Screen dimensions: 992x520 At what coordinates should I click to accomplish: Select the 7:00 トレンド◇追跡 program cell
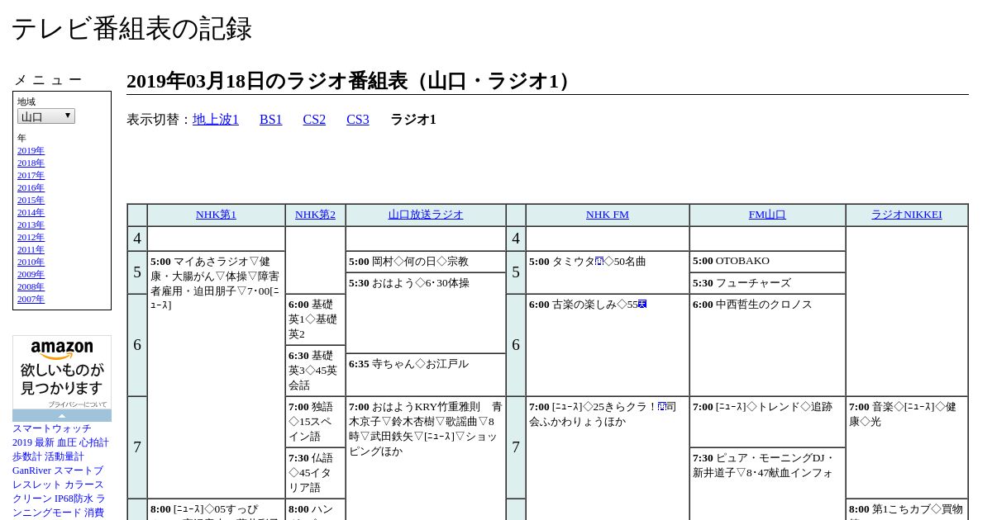[x=767, y=422]
